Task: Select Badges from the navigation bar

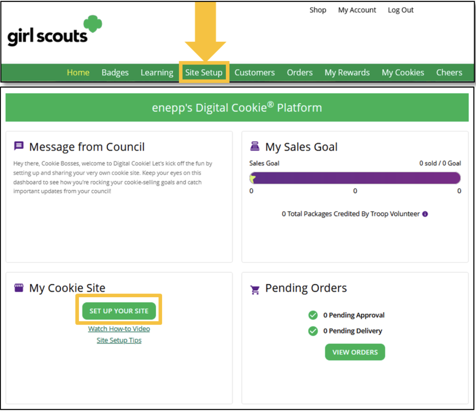Action: [x=115, y=72]
